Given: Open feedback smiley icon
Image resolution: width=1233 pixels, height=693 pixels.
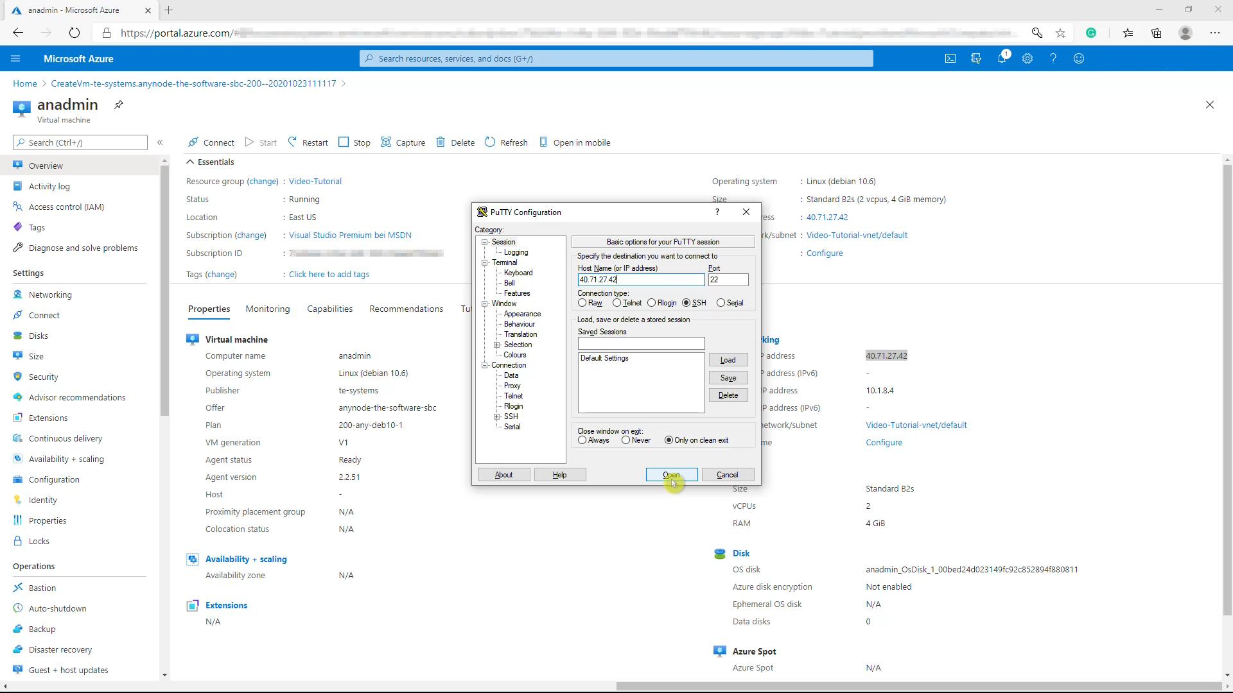Looking at the screenshot, I should [1079, 58].
